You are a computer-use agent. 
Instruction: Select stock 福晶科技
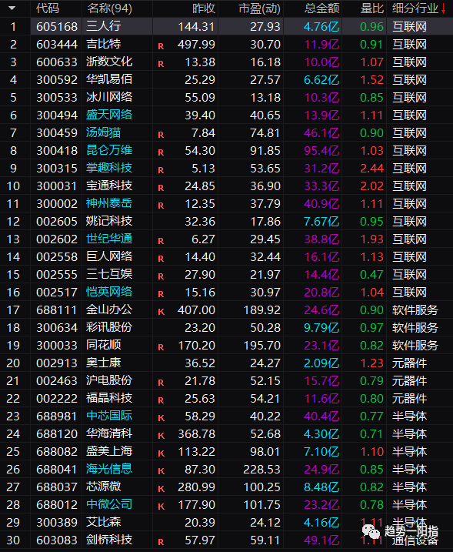pos(109,398)
